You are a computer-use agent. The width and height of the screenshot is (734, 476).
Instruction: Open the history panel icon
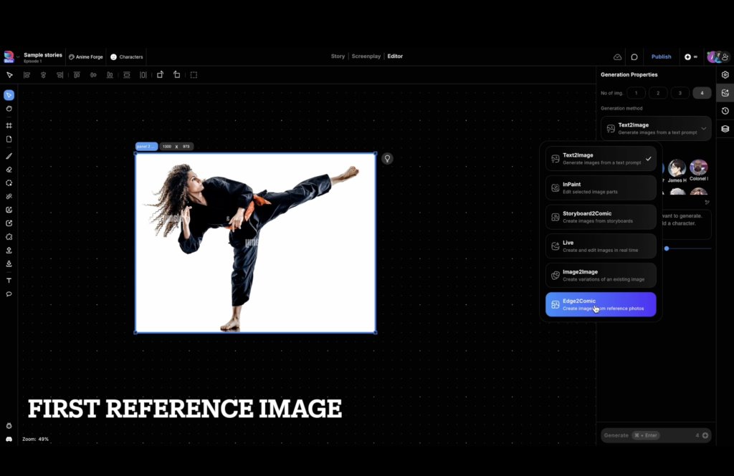coord(725,111)
